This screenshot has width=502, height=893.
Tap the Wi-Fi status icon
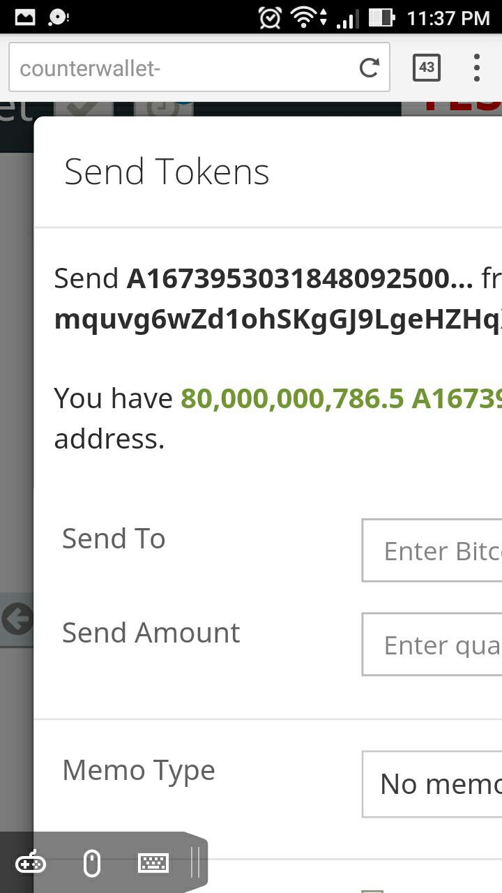pos(305,17)
